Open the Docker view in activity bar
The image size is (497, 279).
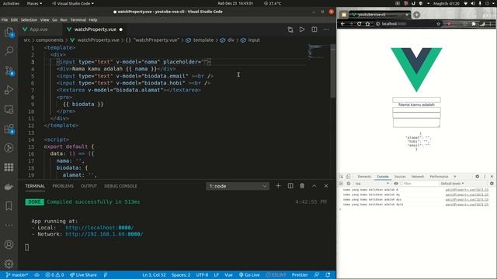coord(9,187)
